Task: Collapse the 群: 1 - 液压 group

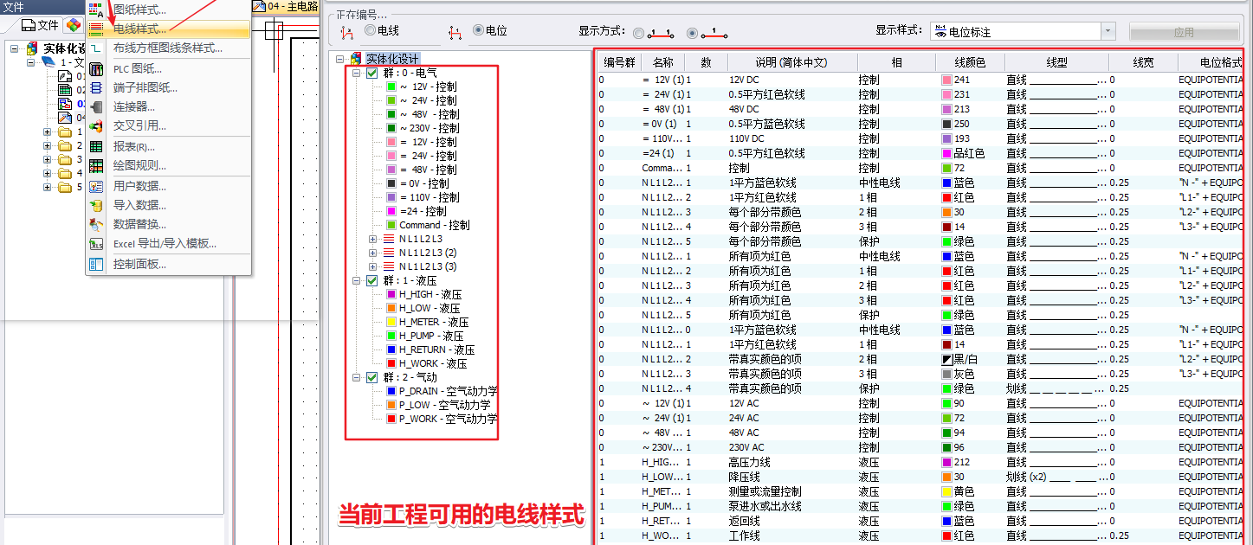Action: click(x=356, y=281)
